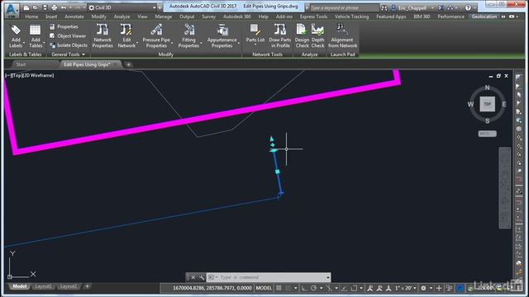Switch to the Layout2 tab

pyautogui.click(x=68, y=286)
